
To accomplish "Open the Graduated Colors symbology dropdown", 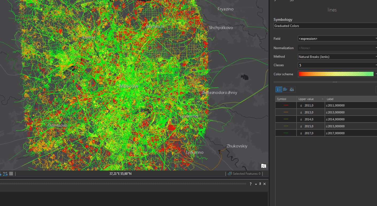I will tap(325, 26).
